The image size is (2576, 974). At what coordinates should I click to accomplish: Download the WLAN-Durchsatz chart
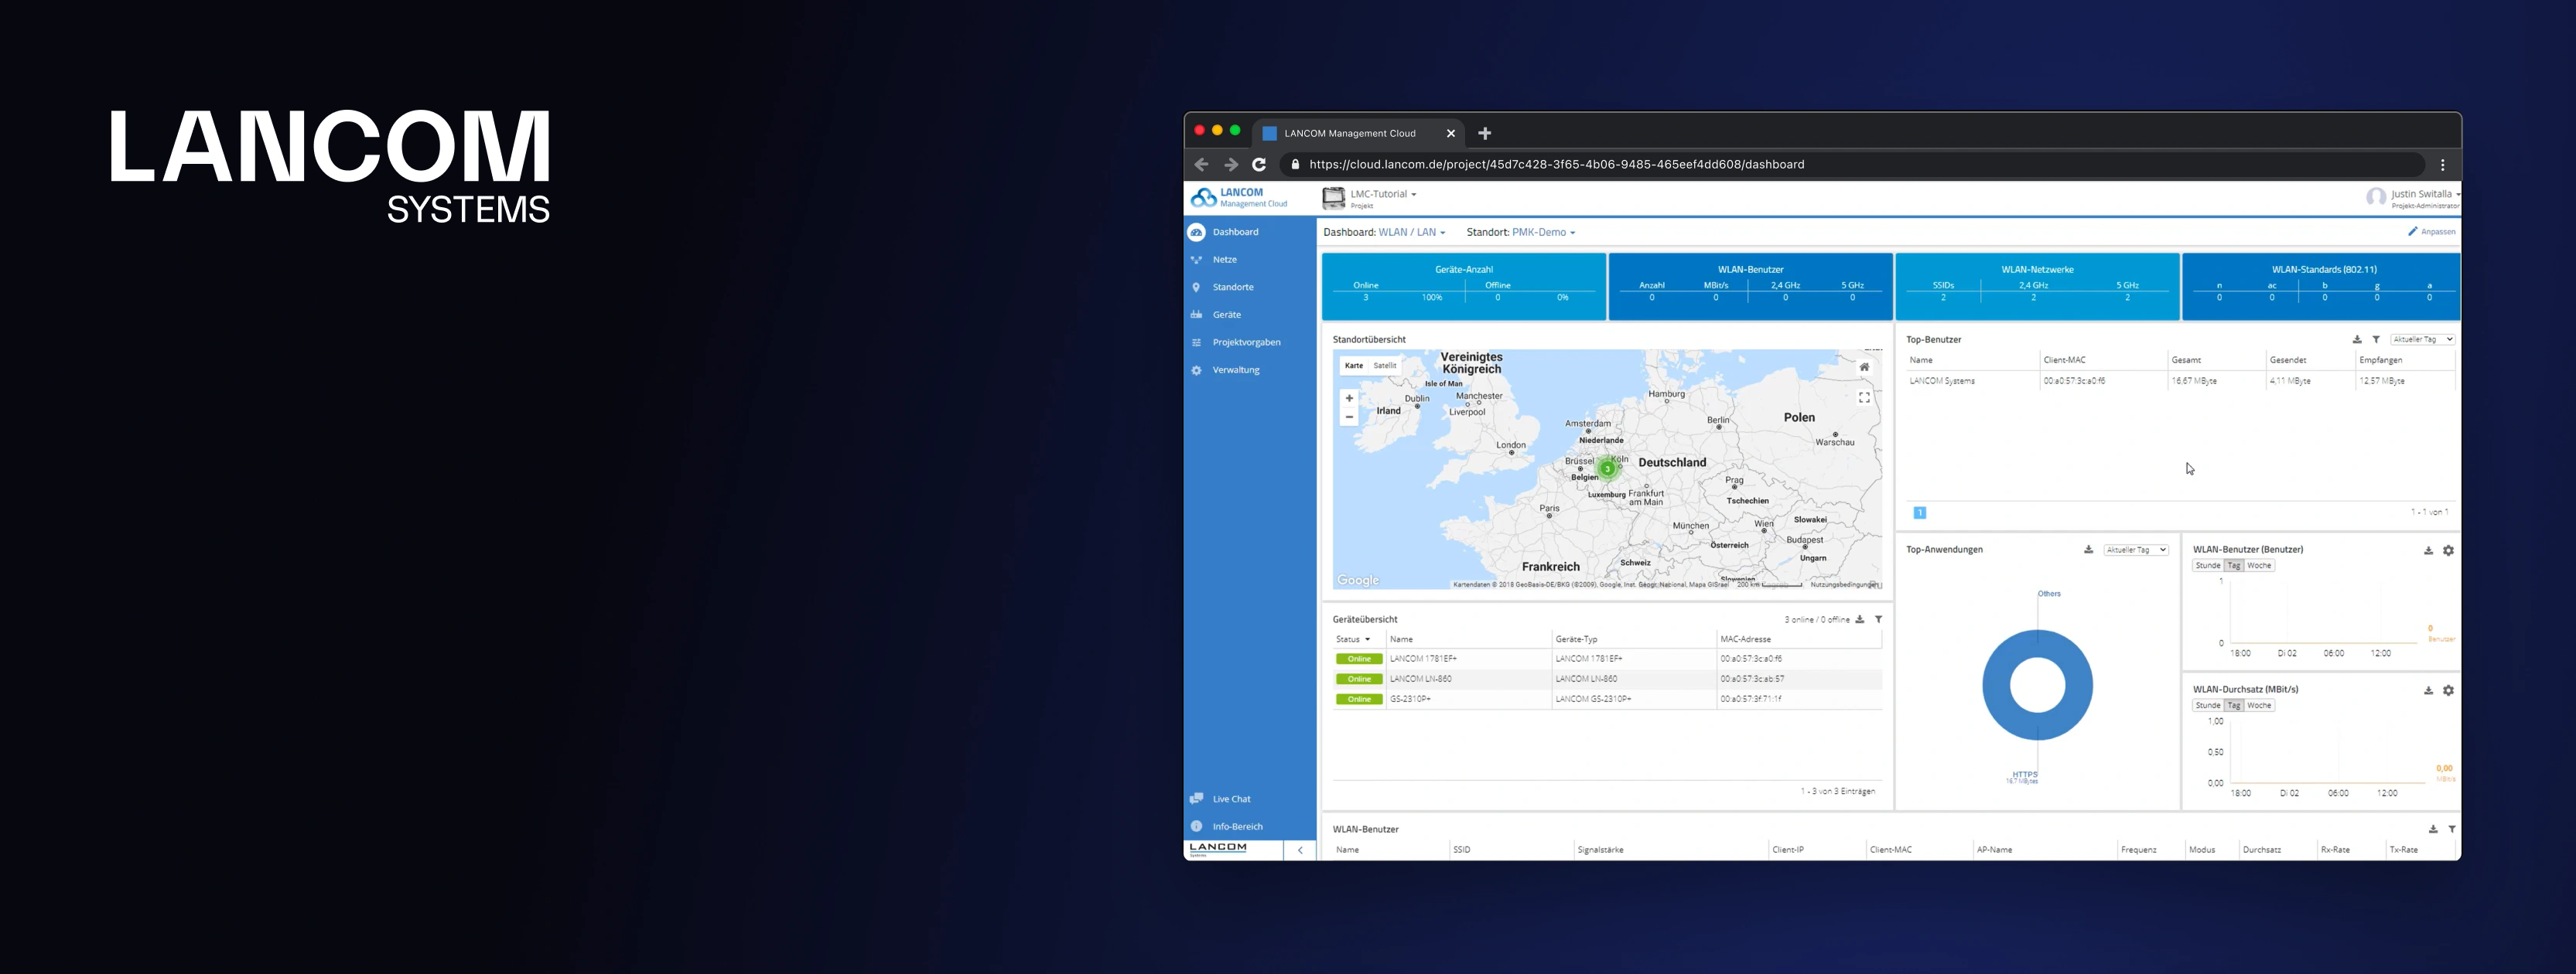point(2428,690)
